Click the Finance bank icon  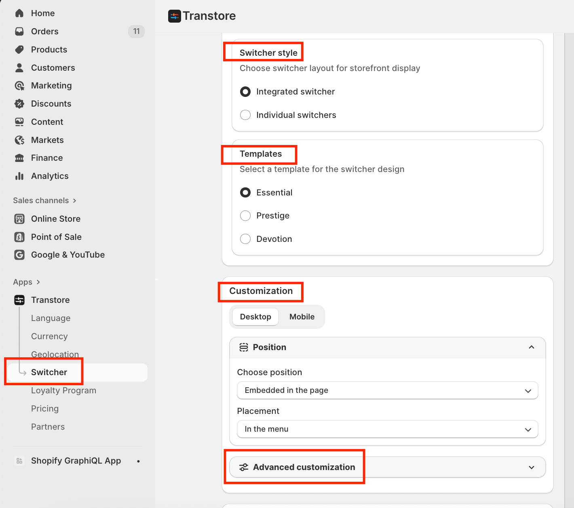(x=19, y=158)
